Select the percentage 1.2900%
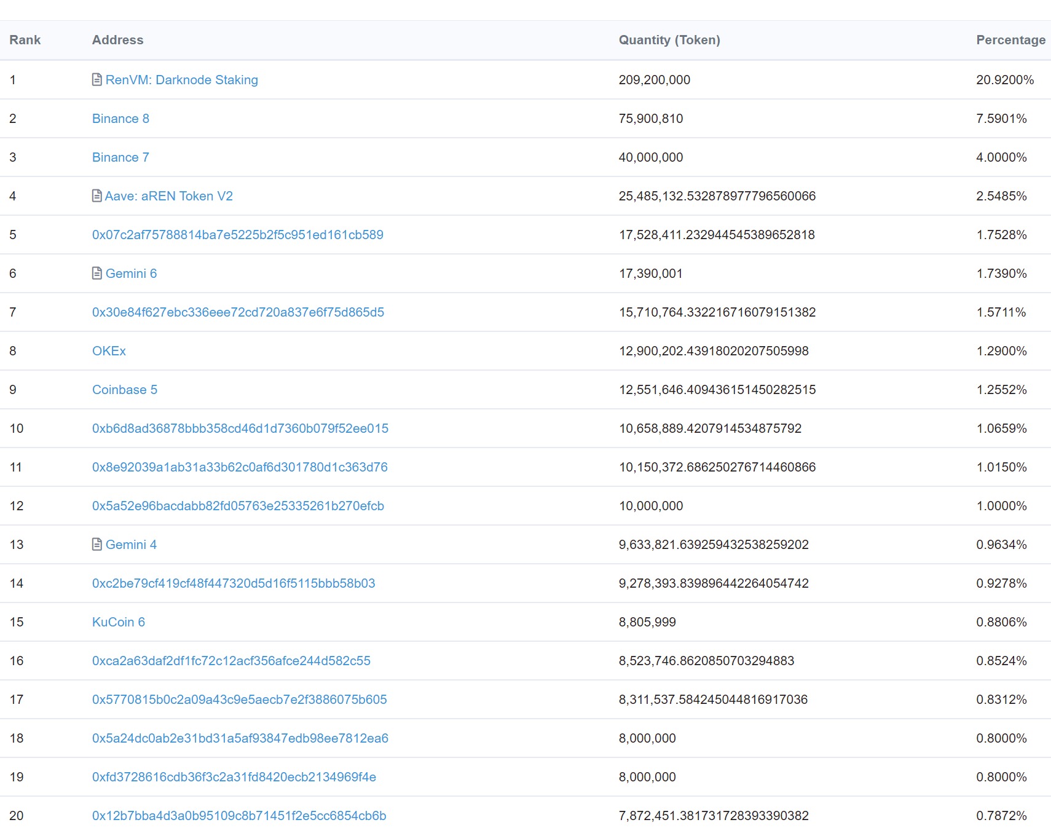 (1002, 351)
